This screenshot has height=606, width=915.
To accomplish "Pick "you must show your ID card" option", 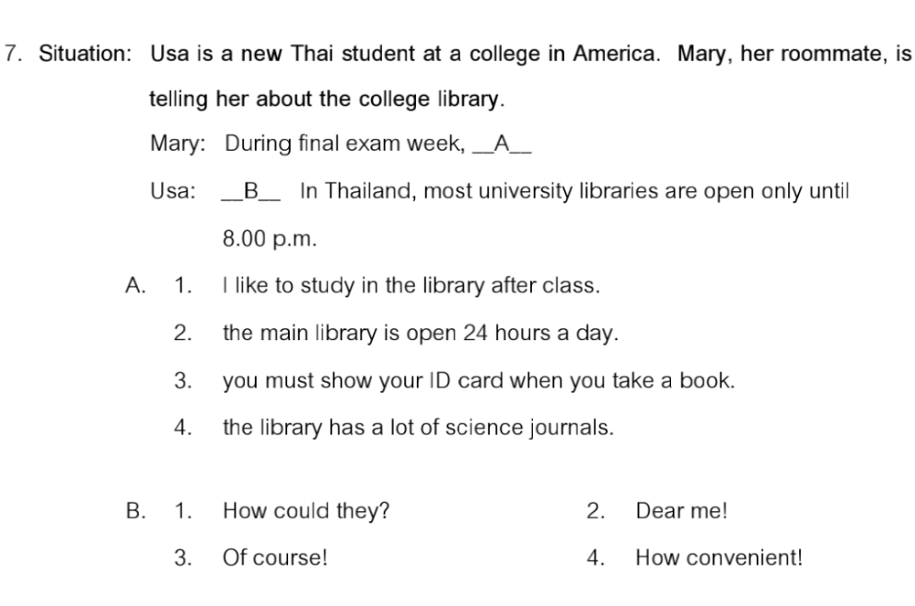I will [479, 381].
